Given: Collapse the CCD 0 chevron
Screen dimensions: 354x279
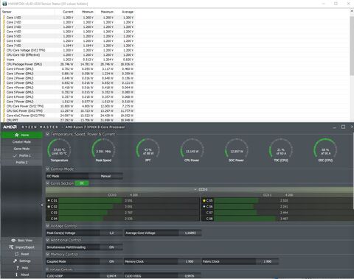Looking at the screenshot, I should (x=195, y=189).
